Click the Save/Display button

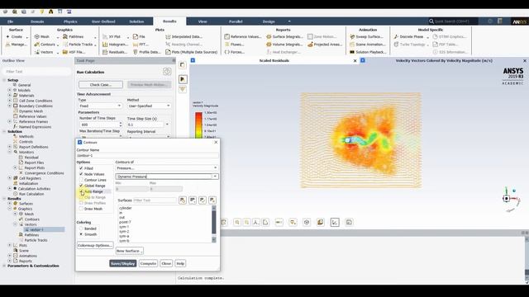click(x=122, y=263)
